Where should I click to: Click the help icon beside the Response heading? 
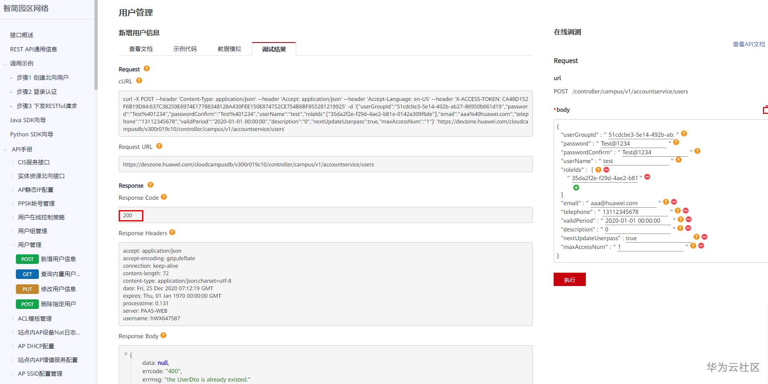pyautogui.click(x=150, y=185)
